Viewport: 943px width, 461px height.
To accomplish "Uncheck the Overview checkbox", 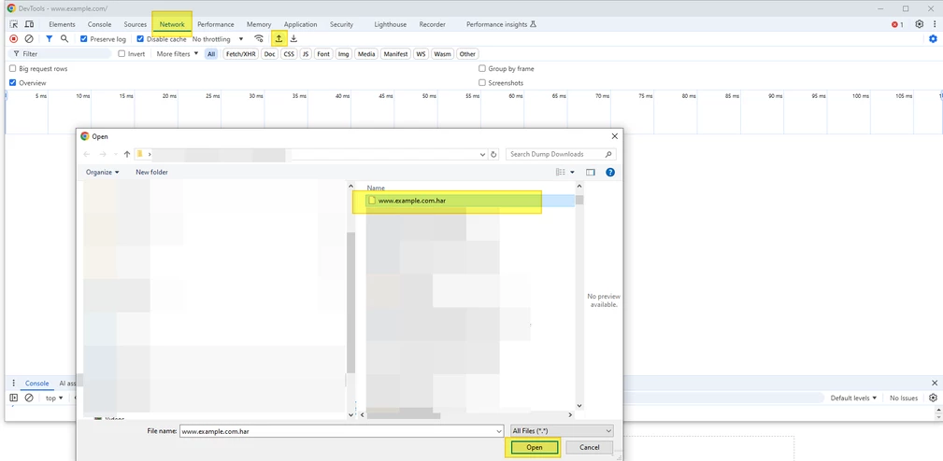I will 13,83.
